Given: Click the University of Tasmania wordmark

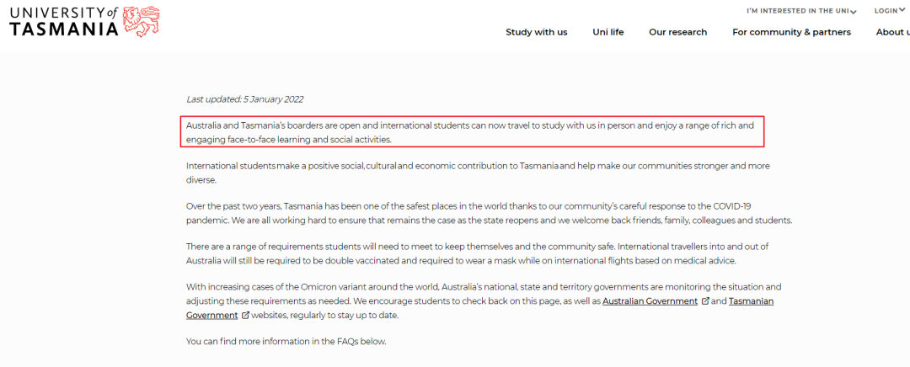Looking at the screenshot, I should tap(64, 23).
